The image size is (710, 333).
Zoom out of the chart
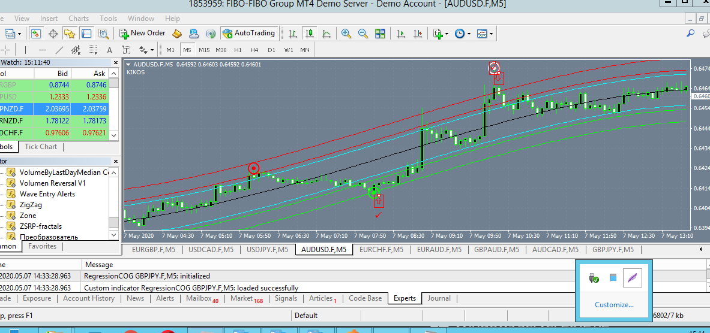tap(363, 34)
